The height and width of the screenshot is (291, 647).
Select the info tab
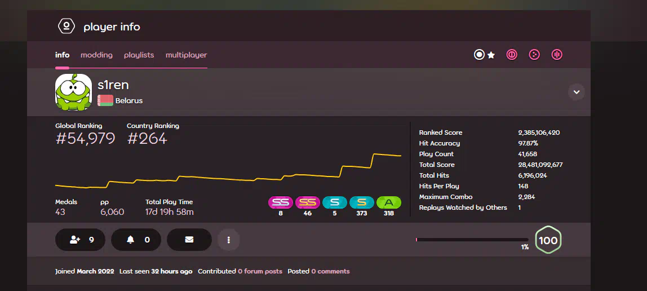point(62,55)
